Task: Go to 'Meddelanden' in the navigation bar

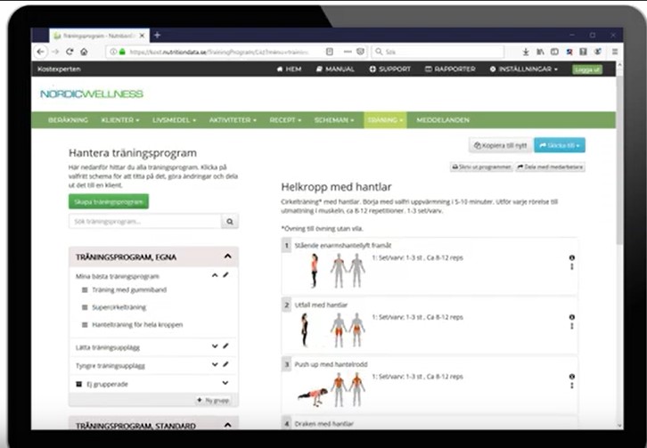Action: tap(443, 119)
